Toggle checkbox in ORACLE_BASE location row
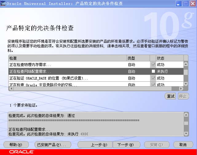Screen dimensions: 197x155 pyautogui.click(x=153, y=78)
